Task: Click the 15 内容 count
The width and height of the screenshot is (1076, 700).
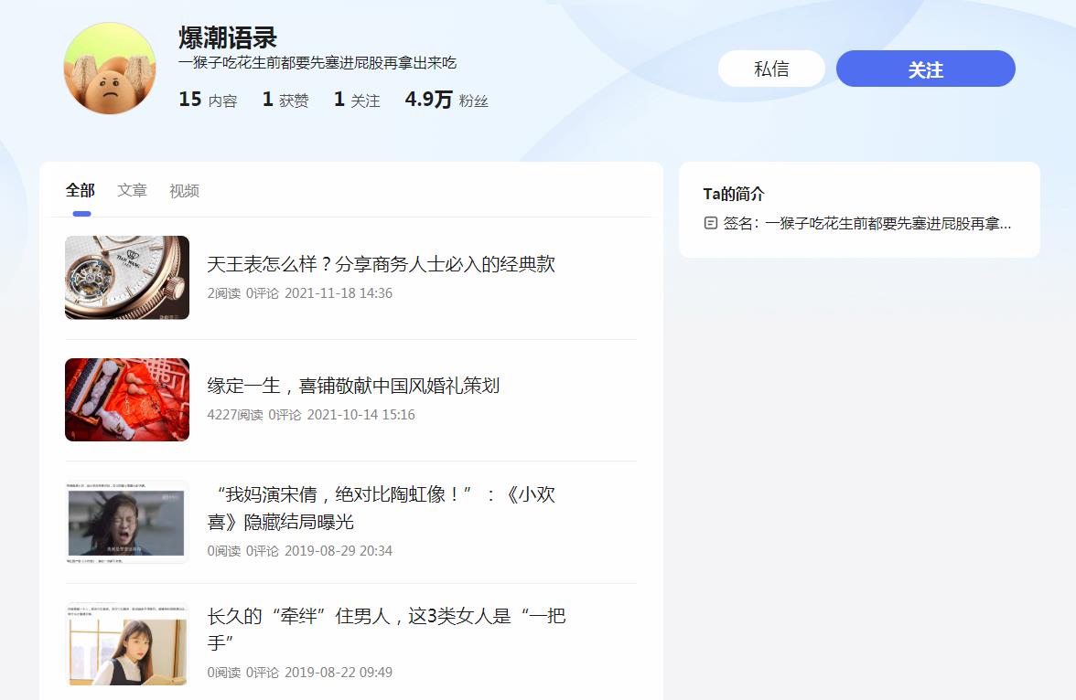Action: tap(208, 101)
